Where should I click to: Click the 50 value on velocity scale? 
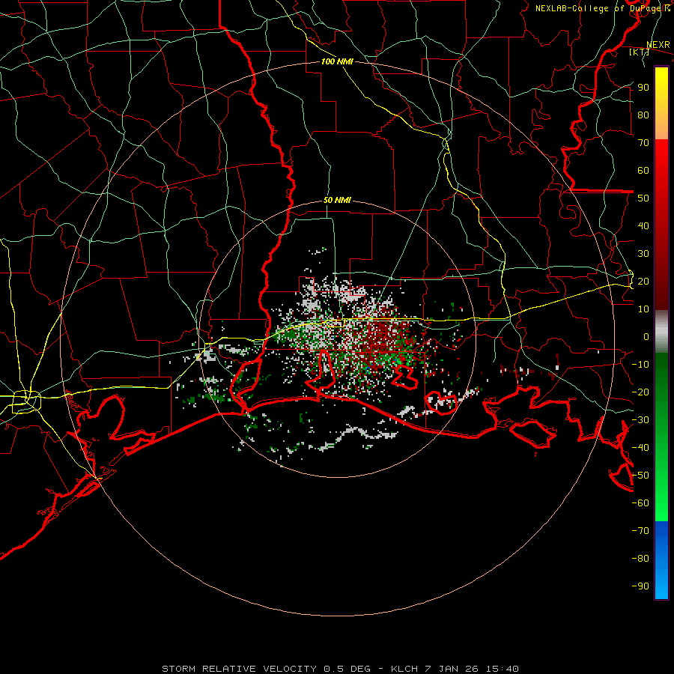coord(643,198)
